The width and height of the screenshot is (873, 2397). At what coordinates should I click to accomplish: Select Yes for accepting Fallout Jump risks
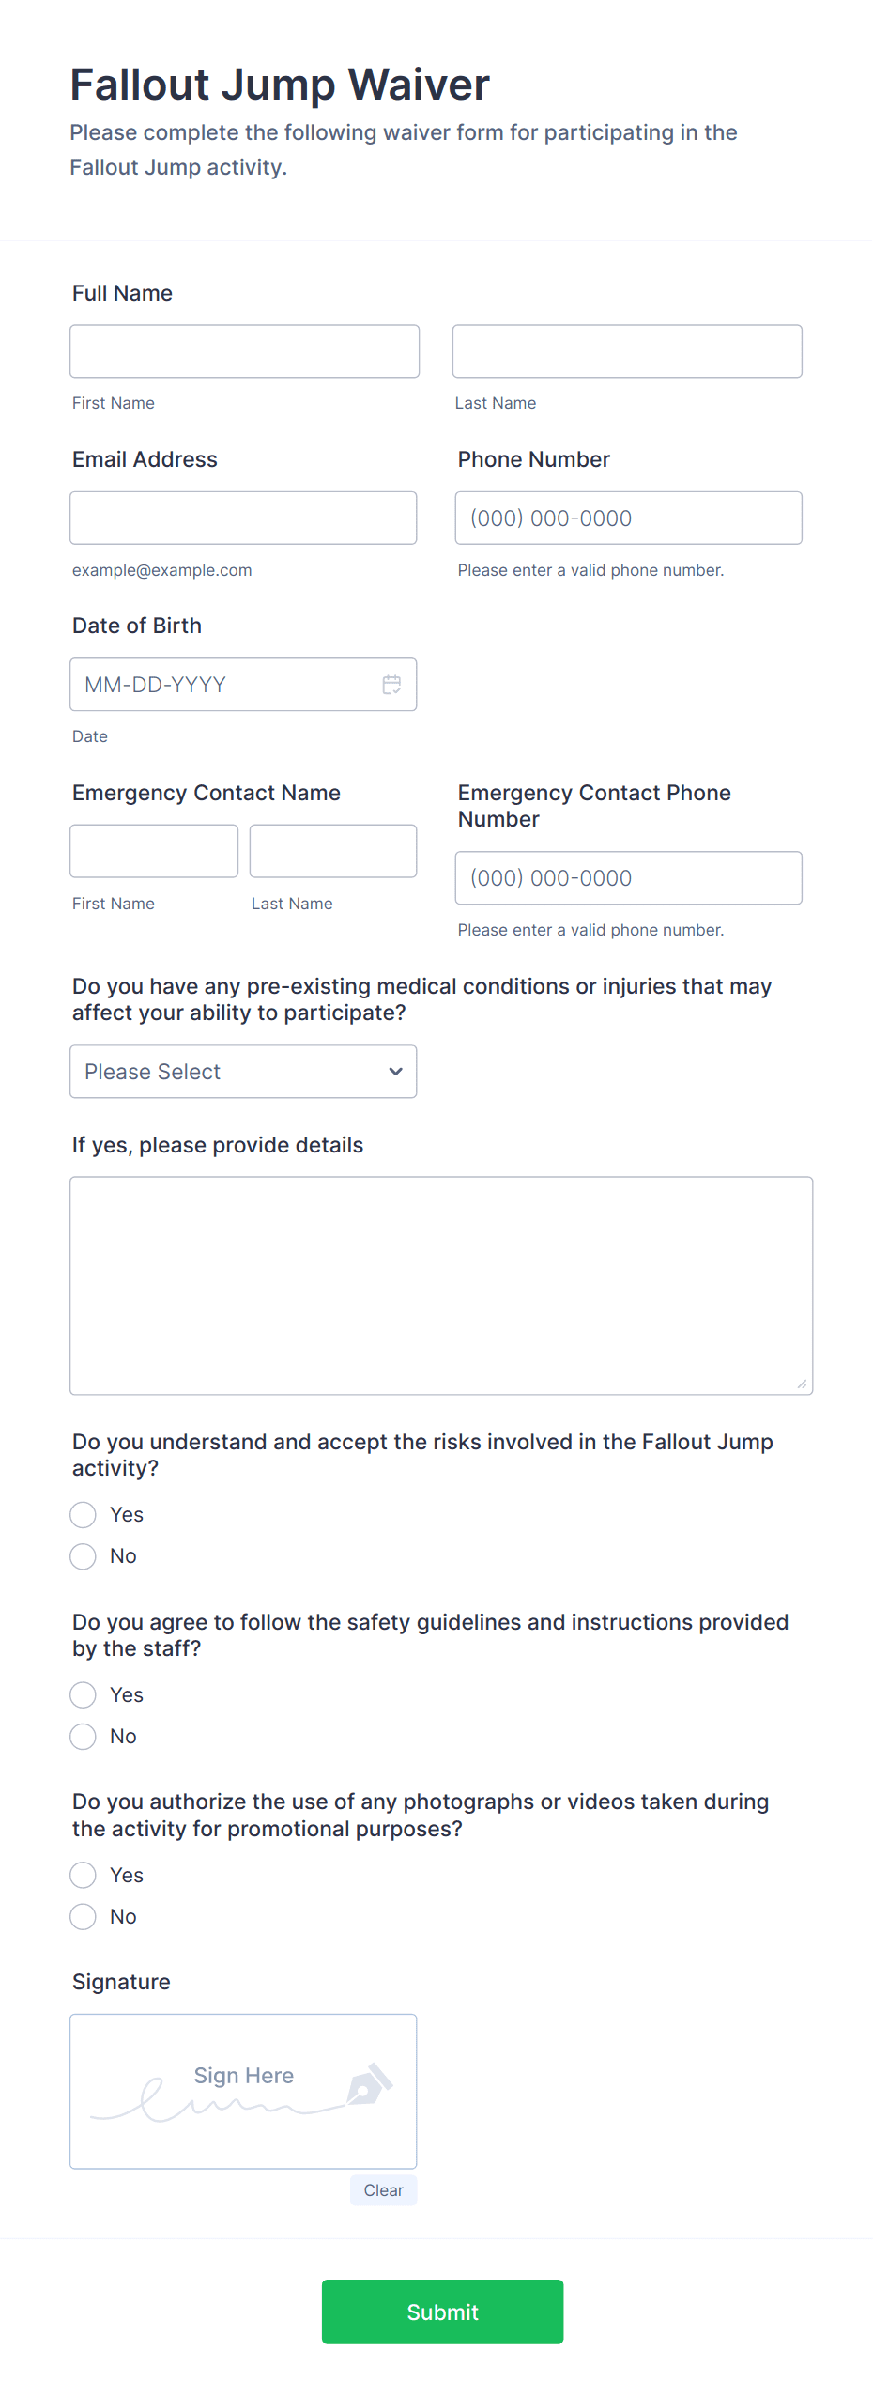pyautogui.click(x=83, y=1515)
